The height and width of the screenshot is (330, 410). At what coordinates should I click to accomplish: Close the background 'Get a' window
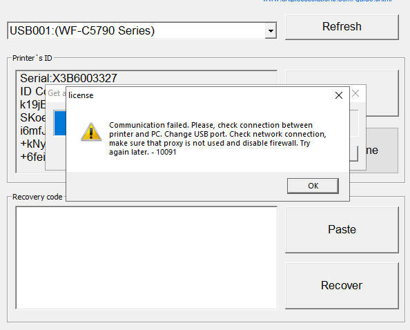click(x=355, y=93)
